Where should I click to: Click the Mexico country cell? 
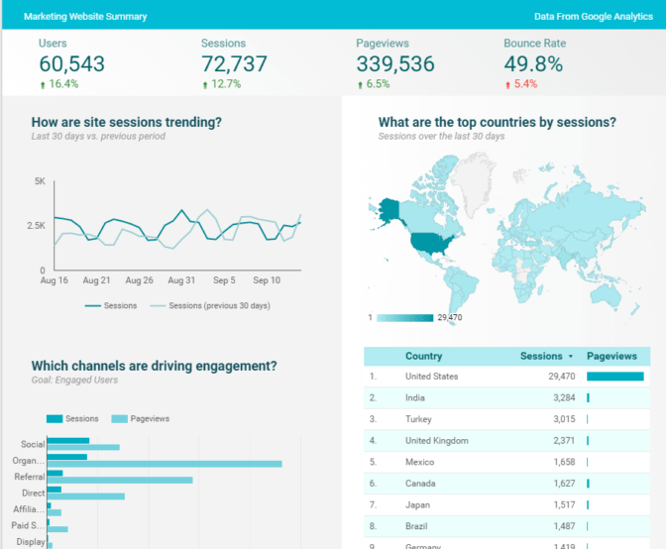(419, 462)
